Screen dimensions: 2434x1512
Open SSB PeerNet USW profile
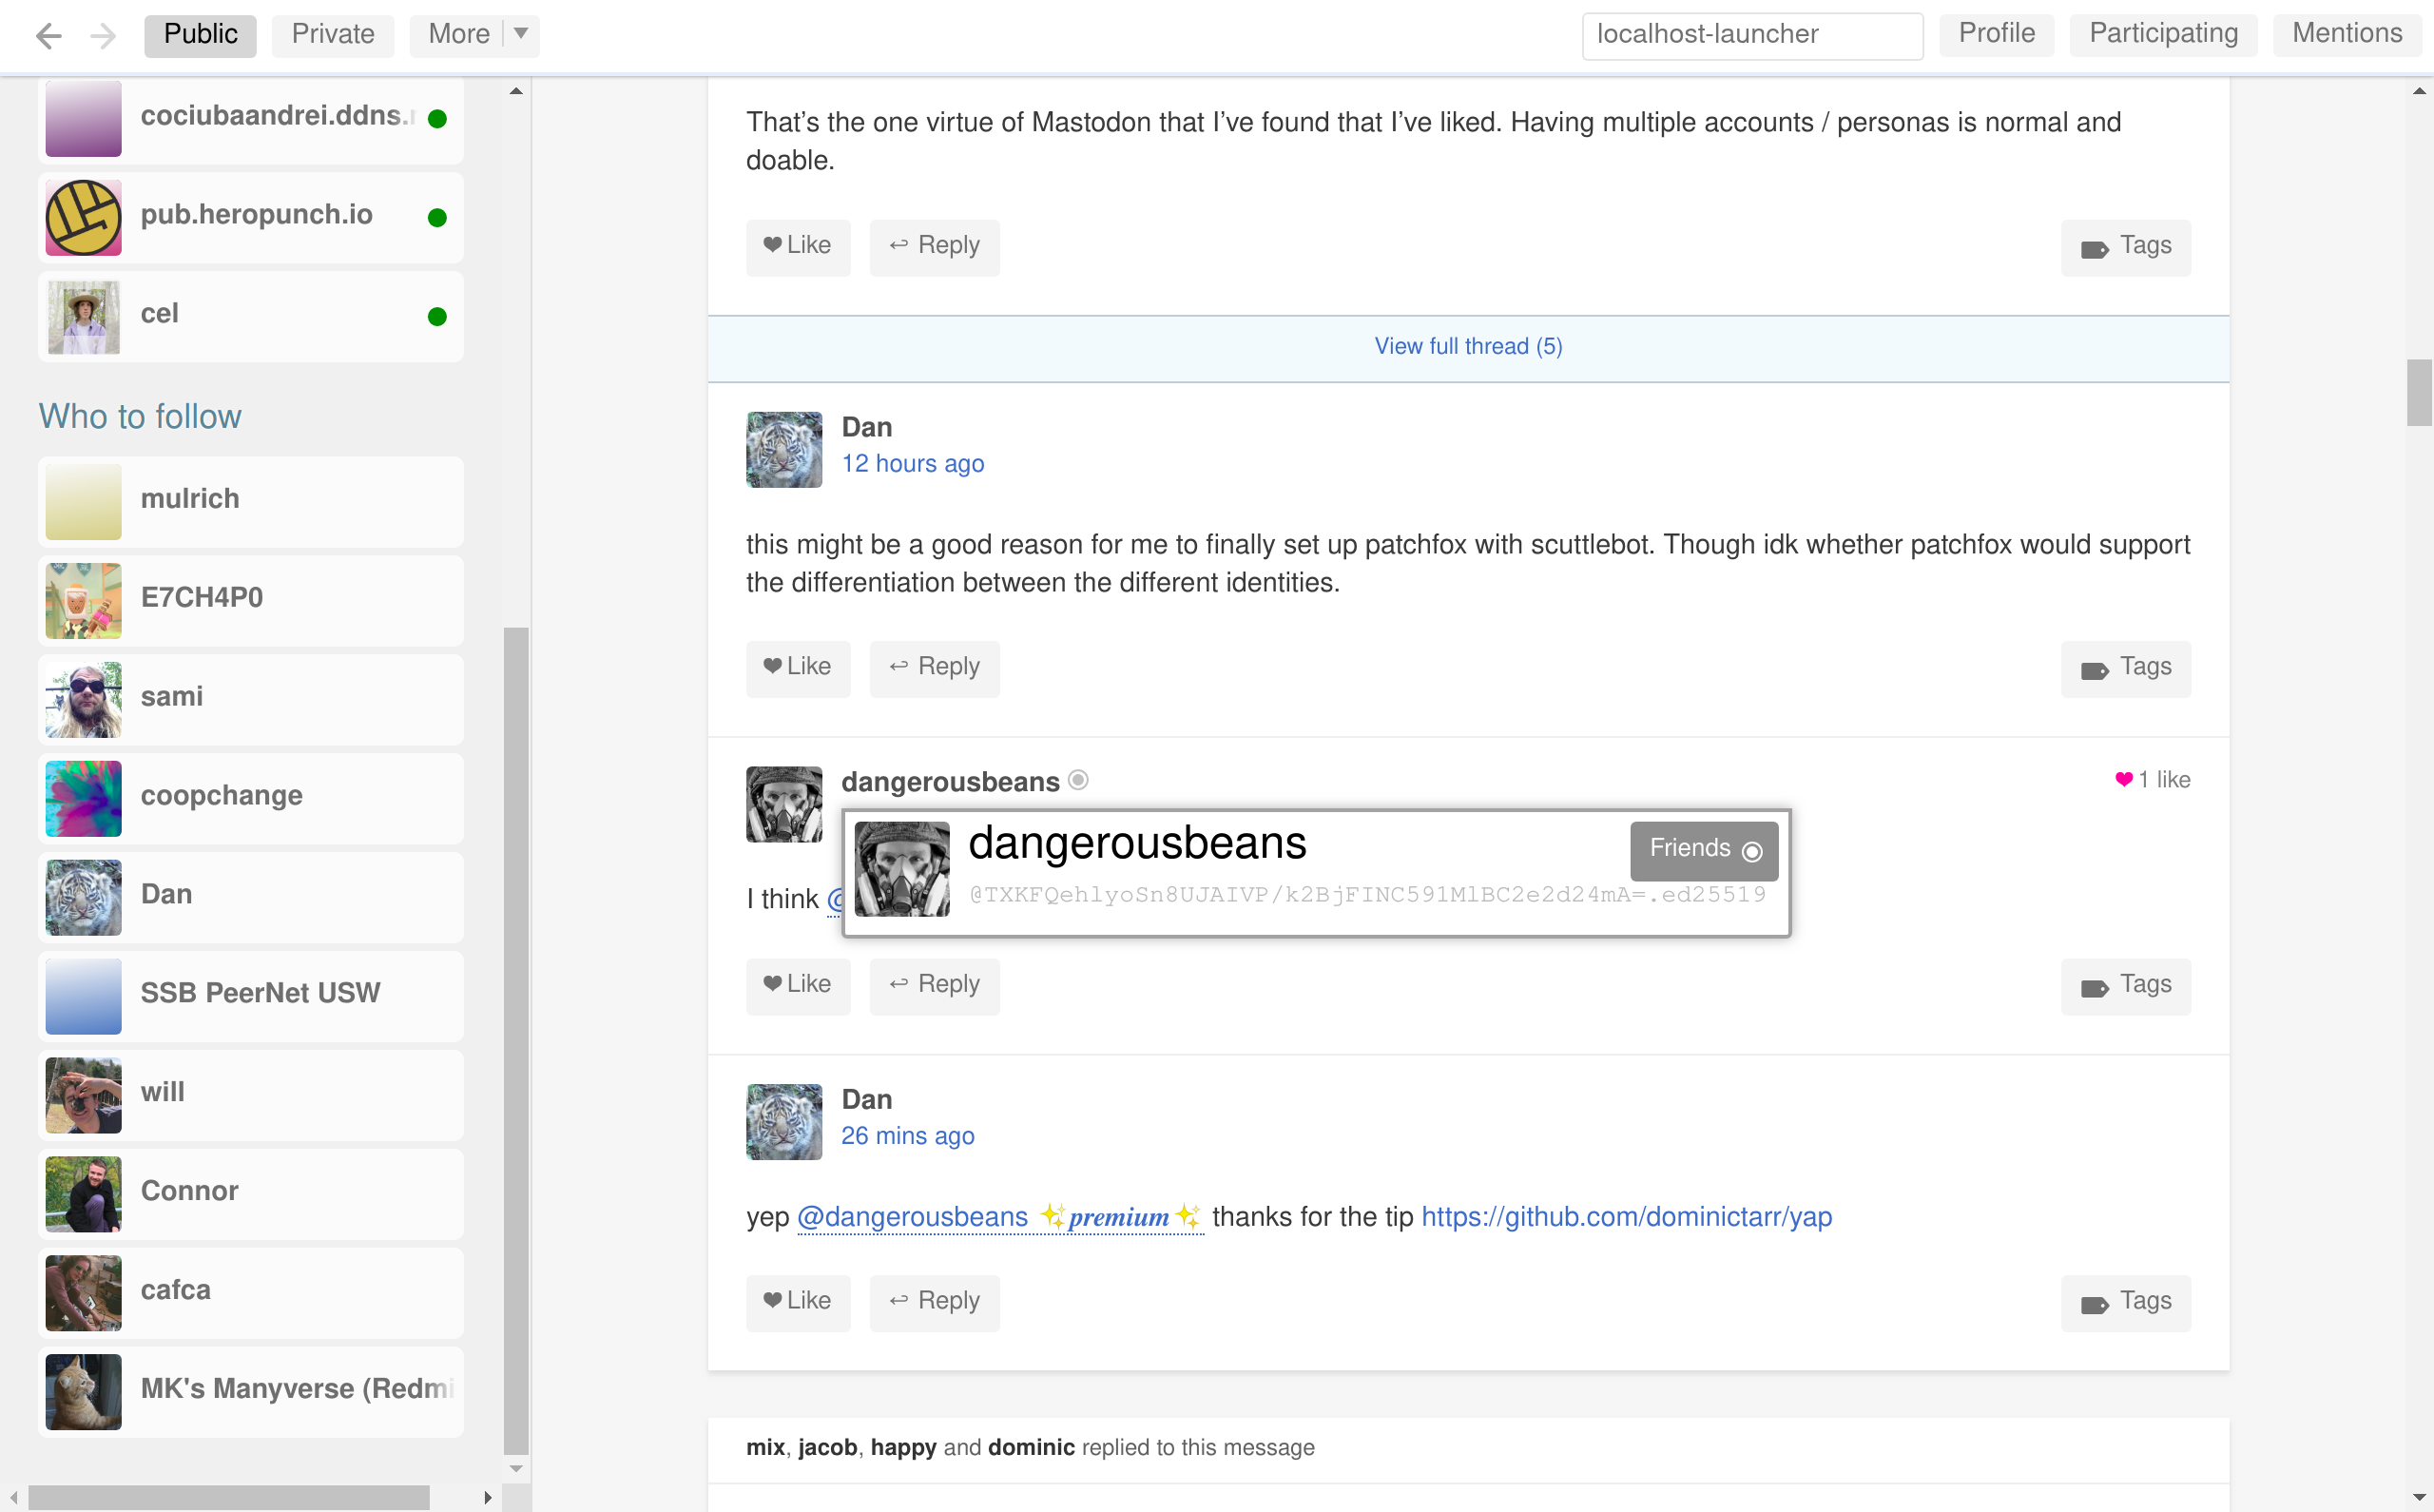tap(251, 996)
